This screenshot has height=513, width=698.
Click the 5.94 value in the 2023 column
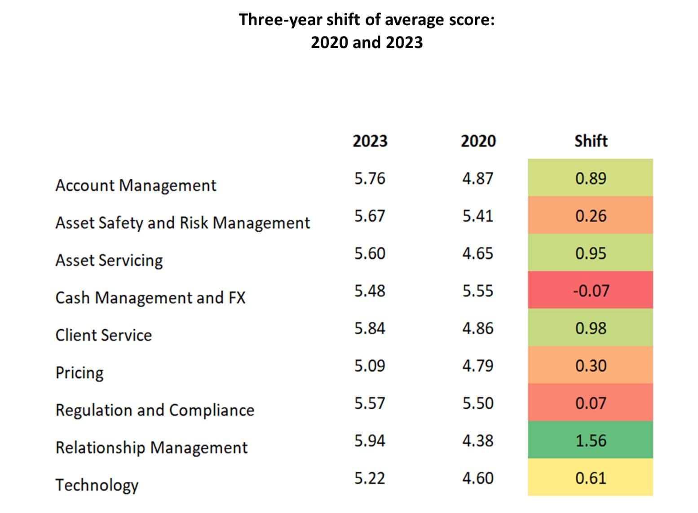370,441
